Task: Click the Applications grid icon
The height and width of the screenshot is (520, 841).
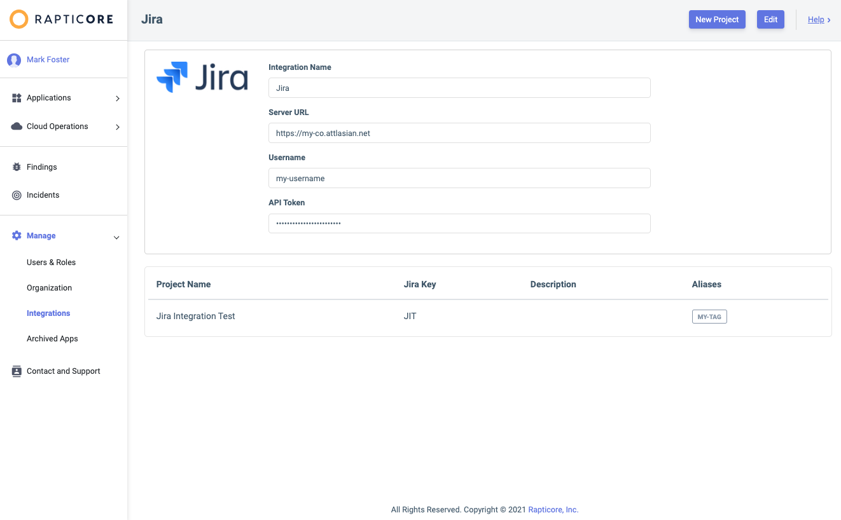Action: point(17,98)
